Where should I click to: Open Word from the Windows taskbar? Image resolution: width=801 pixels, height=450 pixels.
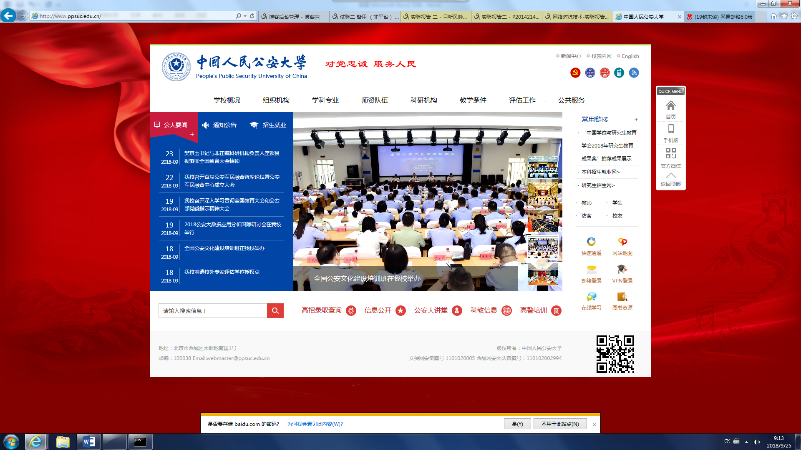88,442
